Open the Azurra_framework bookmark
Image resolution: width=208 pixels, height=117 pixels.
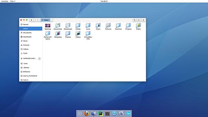31,76
